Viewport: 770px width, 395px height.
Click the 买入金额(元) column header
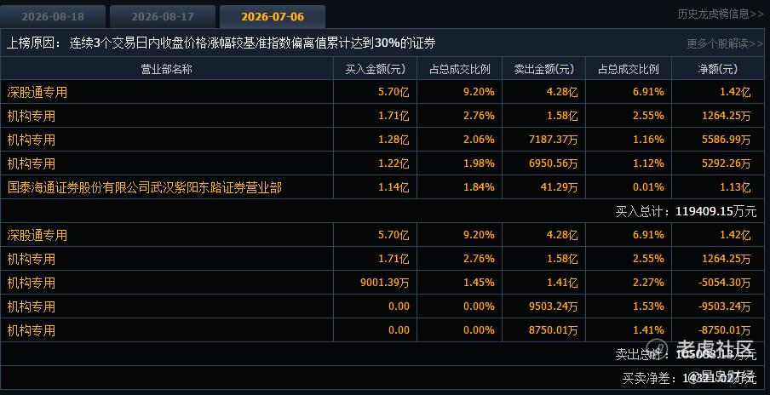pyautogui.click(x=375, y=69)
